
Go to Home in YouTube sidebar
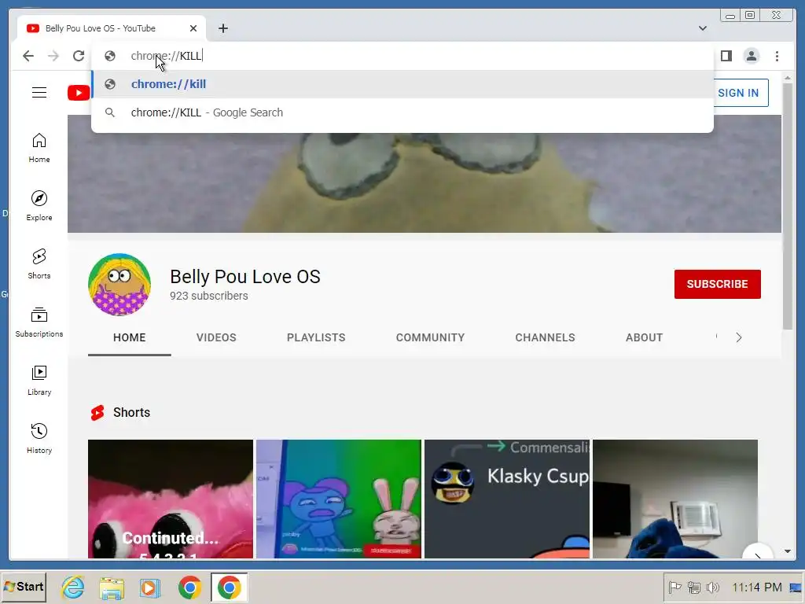[x=39, y=148]
